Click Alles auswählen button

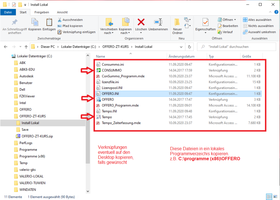tap(258, 20)
